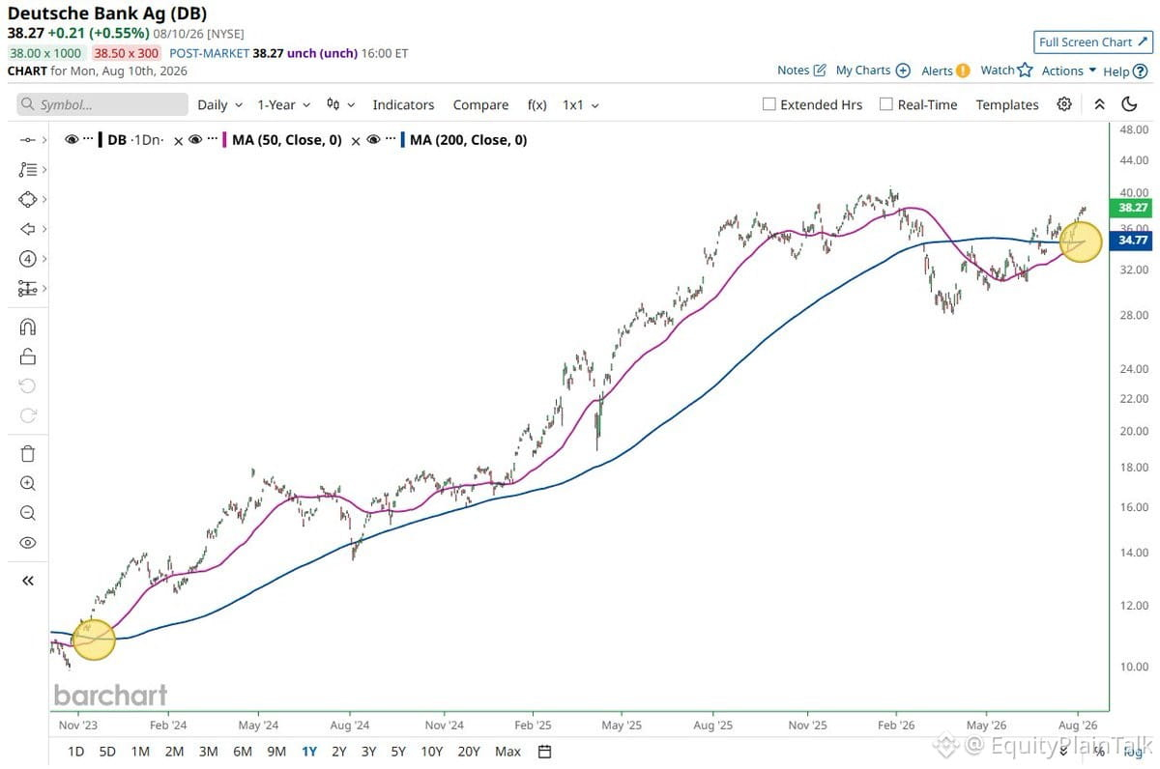The width and height of the screenshot is (1160, 769).
Task: Click the DB black color bar
Action: (x=101, y=140)
